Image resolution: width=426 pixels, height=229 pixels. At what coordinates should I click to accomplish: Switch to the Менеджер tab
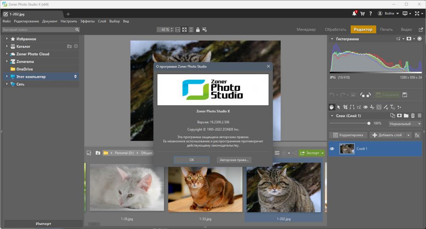click(x=306, y=29)
